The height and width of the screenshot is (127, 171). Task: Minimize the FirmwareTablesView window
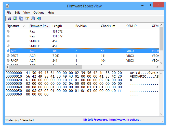142,5
